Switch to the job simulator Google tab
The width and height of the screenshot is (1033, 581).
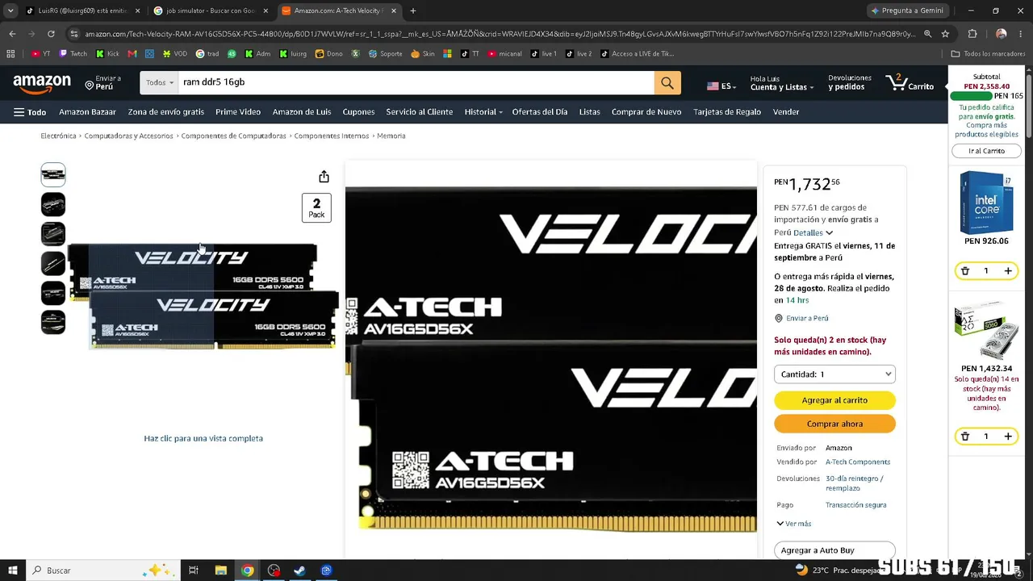click(210, 10)
